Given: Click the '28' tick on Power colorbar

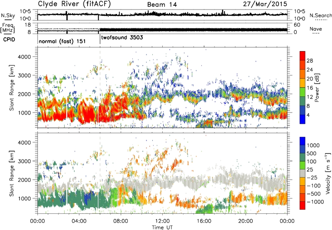Looking at the screenshot, I should click(x=309, y=61).
